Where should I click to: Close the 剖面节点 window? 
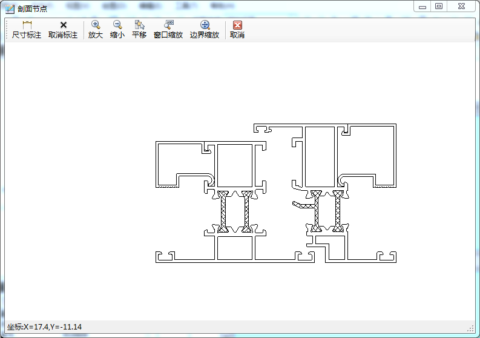point(461,7)
